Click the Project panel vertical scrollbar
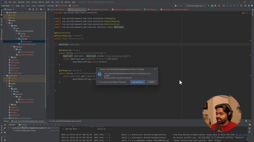This screenshot has width=254, height=142. [x=46, y=60]
